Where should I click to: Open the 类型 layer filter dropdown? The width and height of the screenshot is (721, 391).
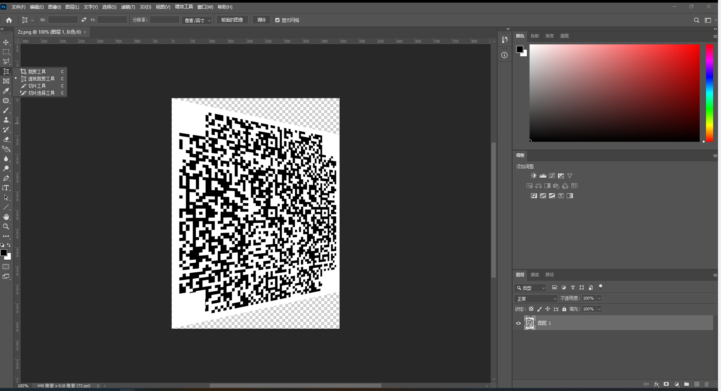click(x=530, y=288)
